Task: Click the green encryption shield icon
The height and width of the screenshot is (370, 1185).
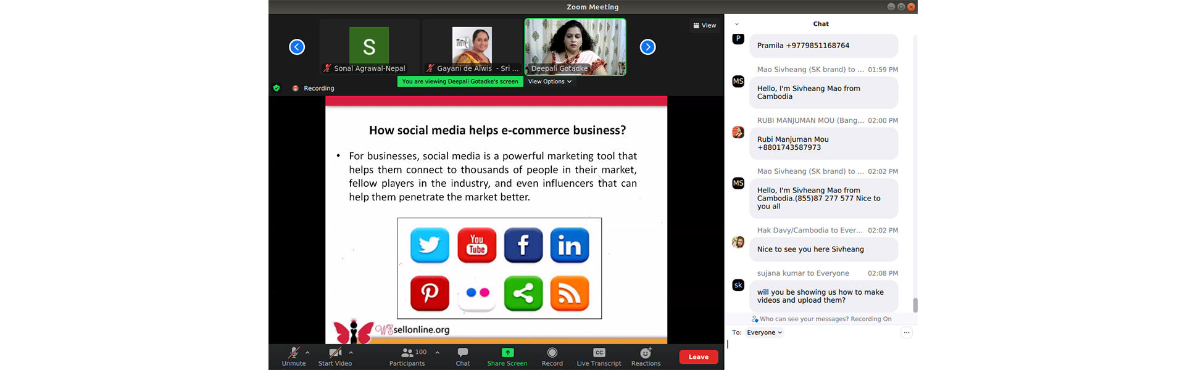Action: (x=276, y=88)
